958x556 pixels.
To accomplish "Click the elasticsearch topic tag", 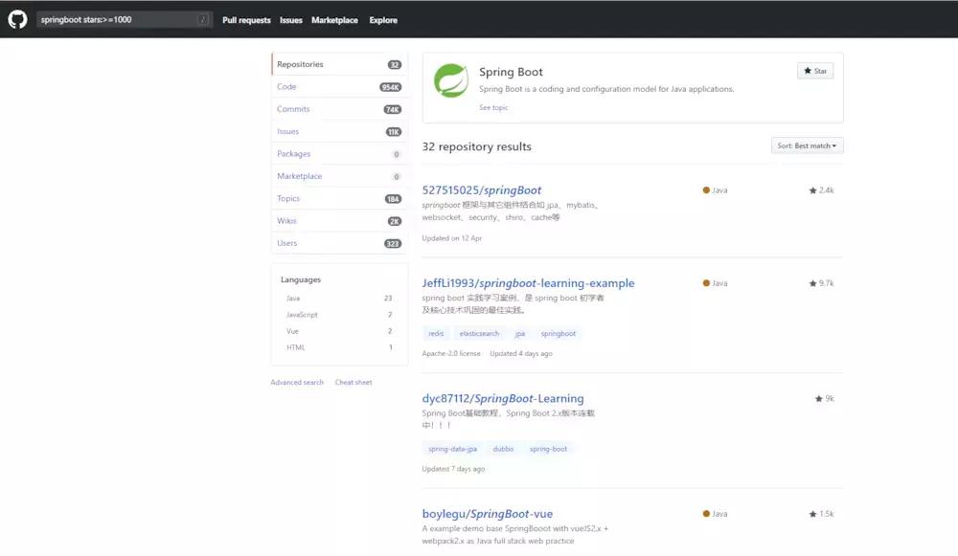I will pyautogui.click(x=478, y=334).
